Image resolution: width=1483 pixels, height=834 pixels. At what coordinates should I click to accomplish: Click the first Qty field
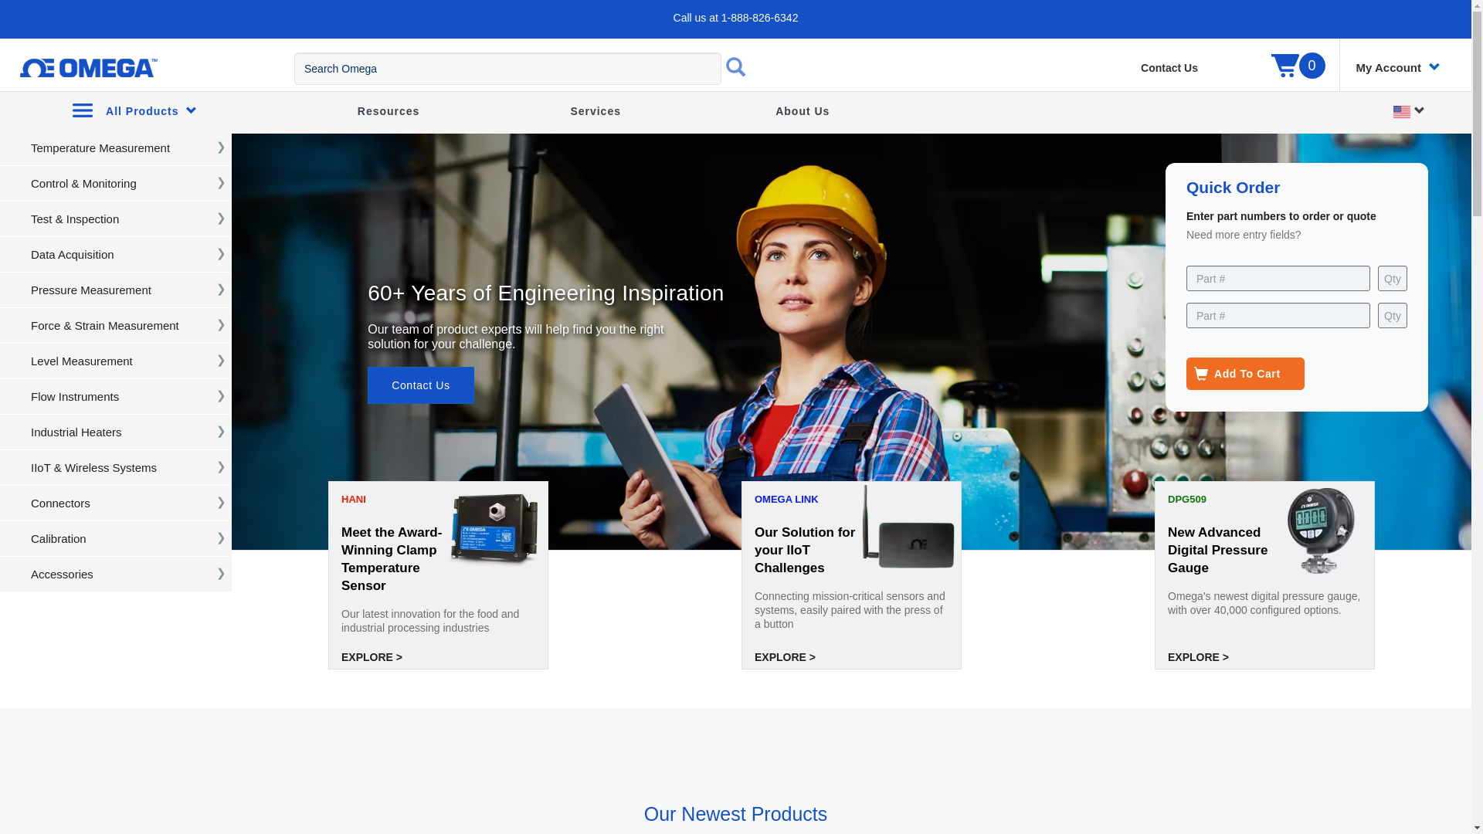(x=1393, y=278)
